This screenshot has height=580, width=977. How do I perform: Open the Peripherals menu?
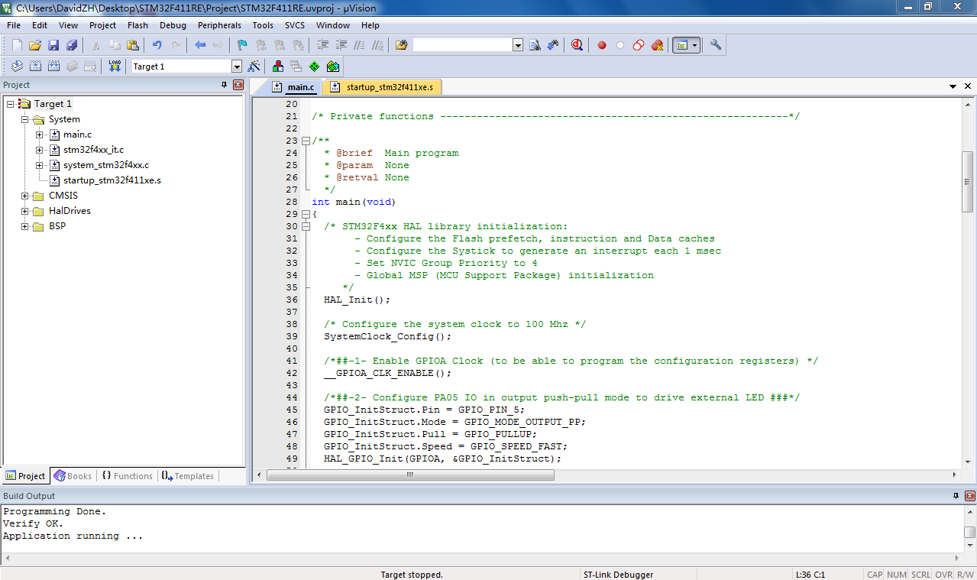[219, 25]
